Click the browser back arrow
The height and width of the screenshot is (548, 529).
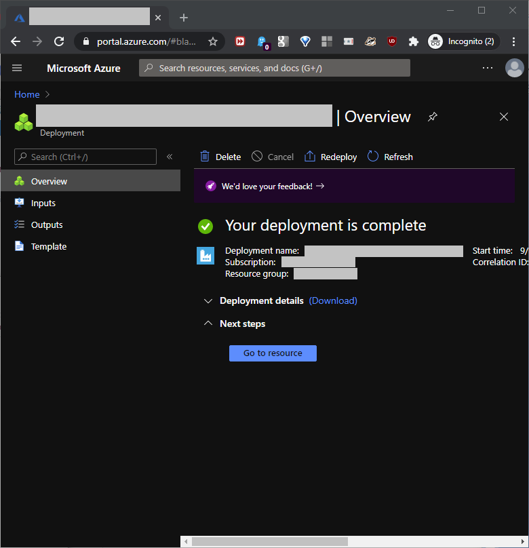click(x=16, y=41)
